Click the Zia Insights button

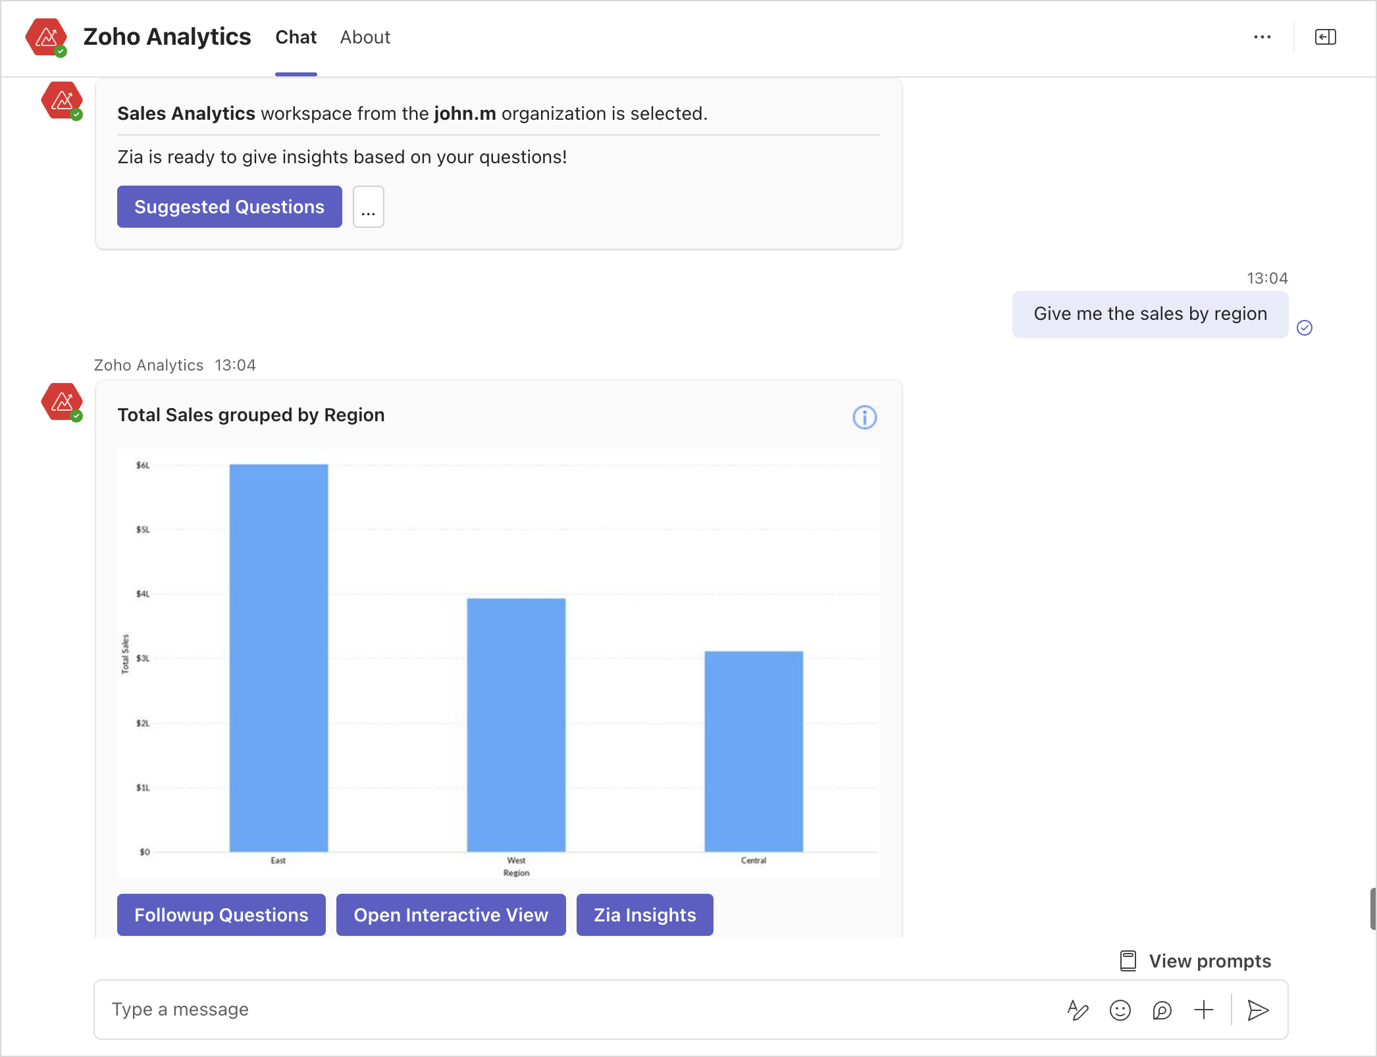pos(645,915)
